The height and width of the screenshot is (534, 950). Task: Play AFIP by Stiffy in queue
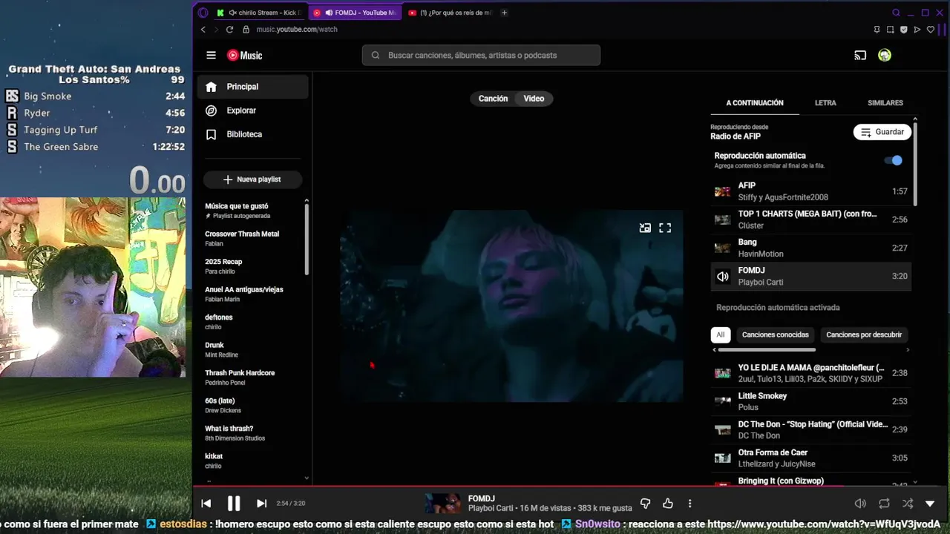(x=811, y=191)
